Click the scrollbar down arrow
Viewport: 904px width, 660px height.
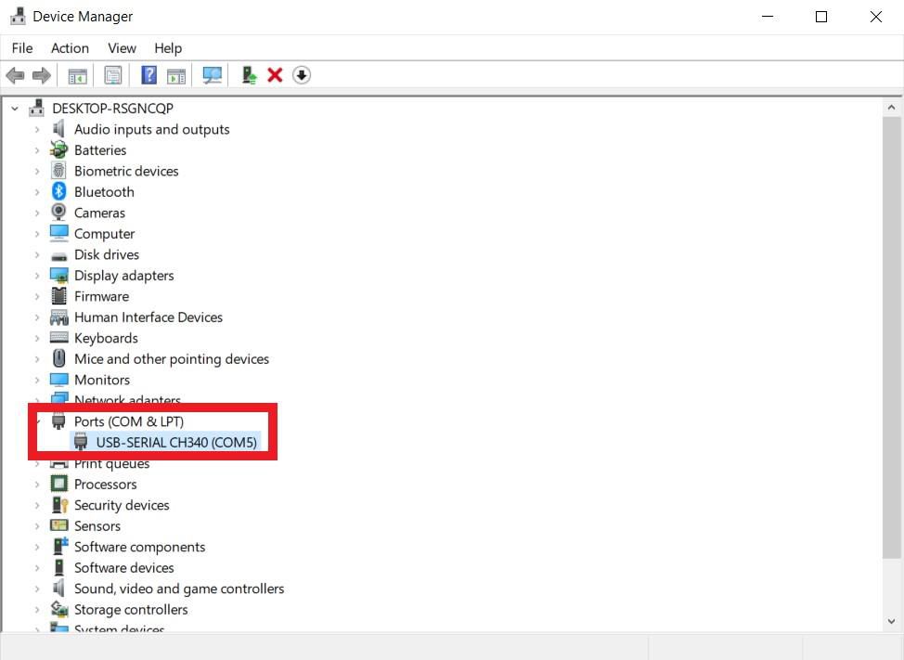tap(891, 621)
